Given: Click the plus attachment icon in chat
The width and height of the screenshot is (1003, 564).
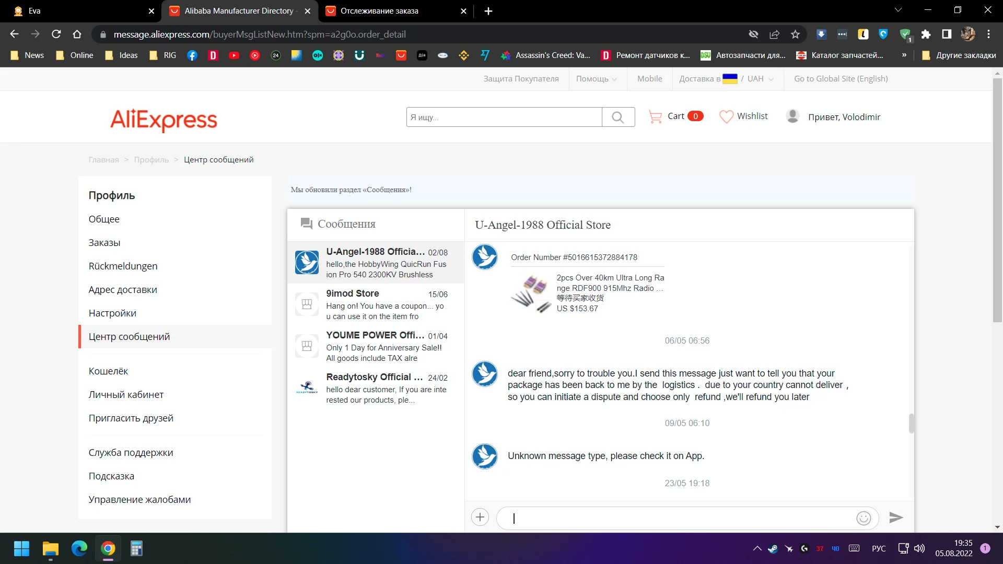Looking at the screenshot, I should 480,518.
